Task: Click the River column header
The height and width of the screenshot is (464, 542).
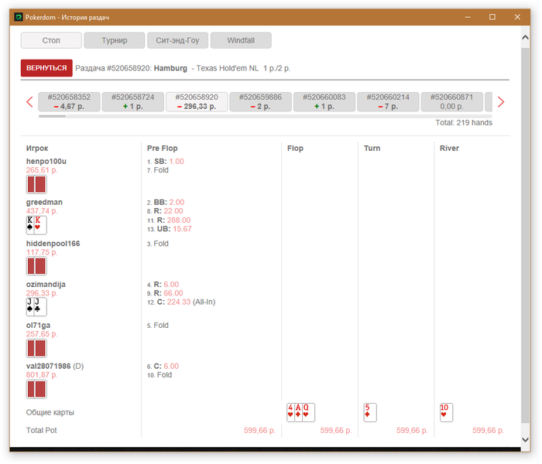Action: coord(449,148)
